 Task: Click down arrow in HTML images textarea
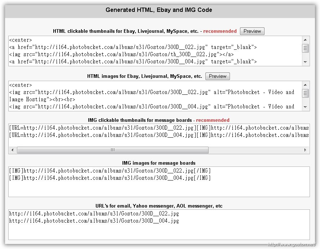pos(305,107)
